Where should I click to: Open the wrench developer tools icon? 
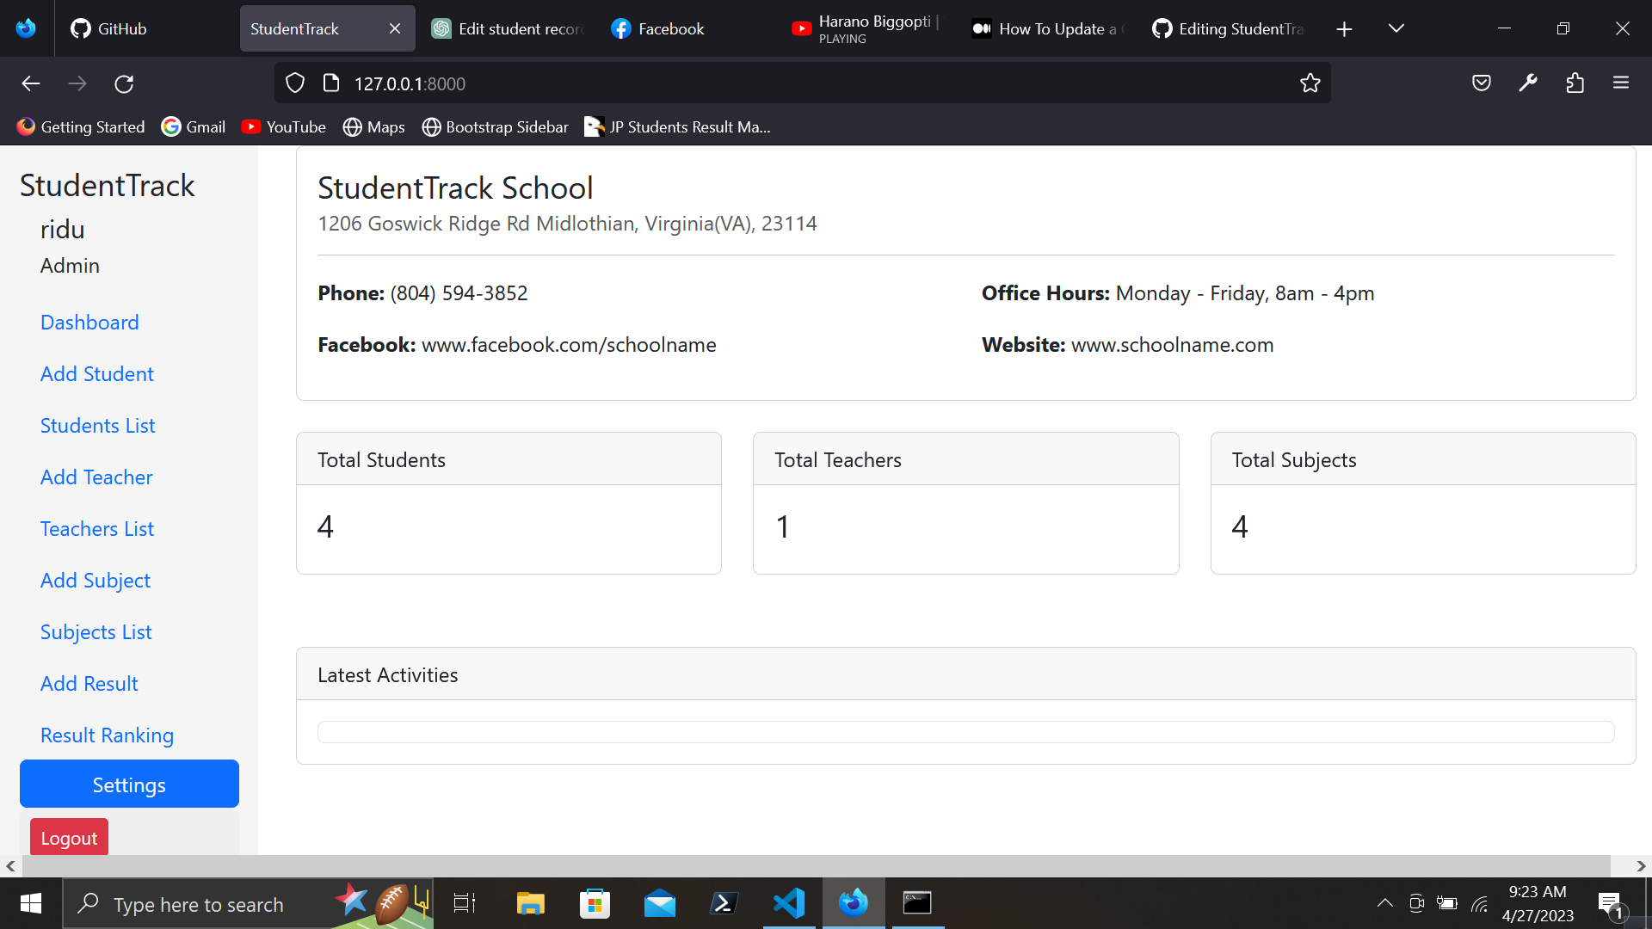tap(1528, 83)
